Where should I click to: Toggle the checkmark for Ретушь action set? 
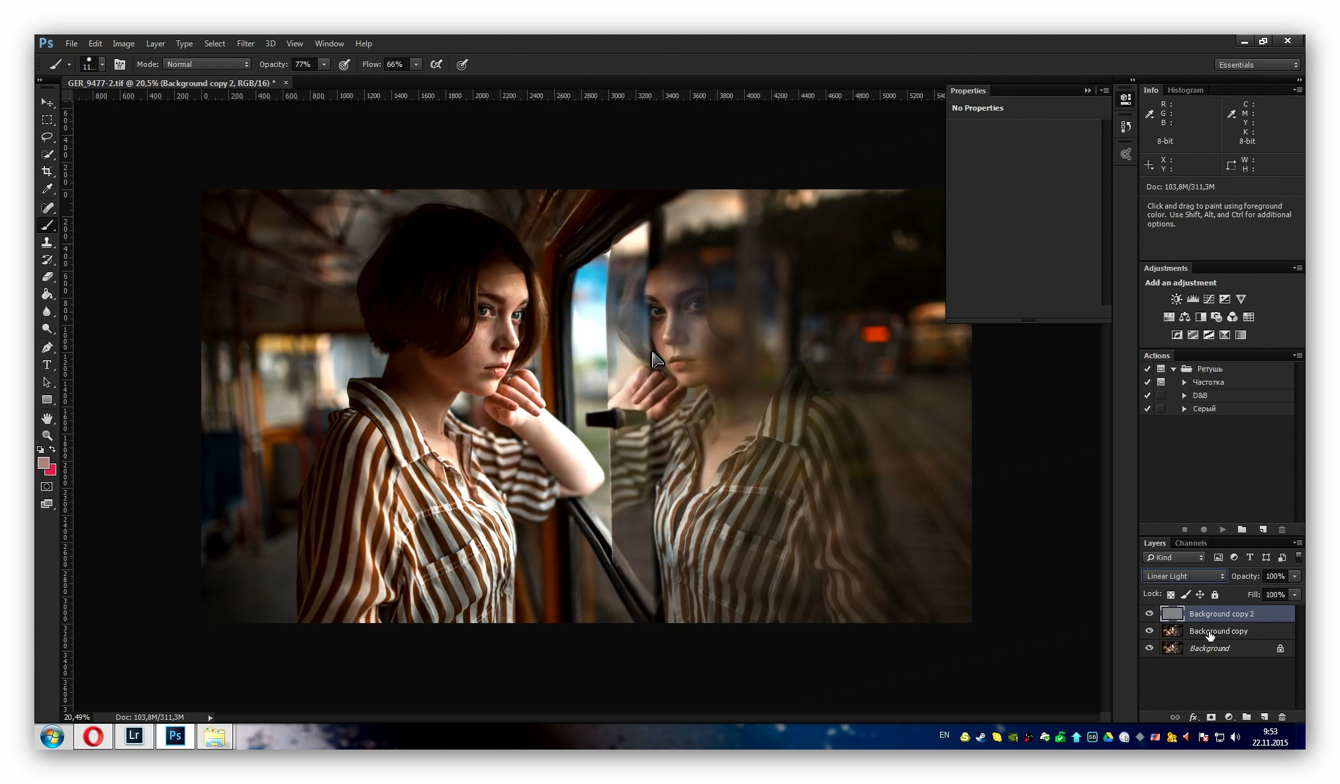(x=1147, y=369)
